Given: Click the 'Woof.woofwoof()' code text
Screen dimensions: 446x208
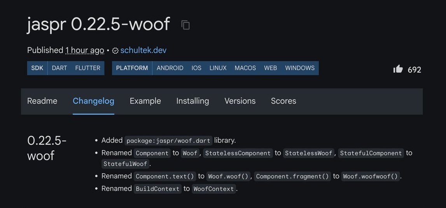Looking at the screenshot, I should pyautogui.click(x=370, y=176).
